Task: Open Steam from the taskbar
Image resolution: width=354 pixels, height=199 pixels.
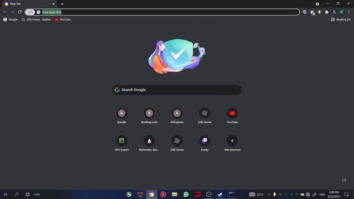Action: 220,194
